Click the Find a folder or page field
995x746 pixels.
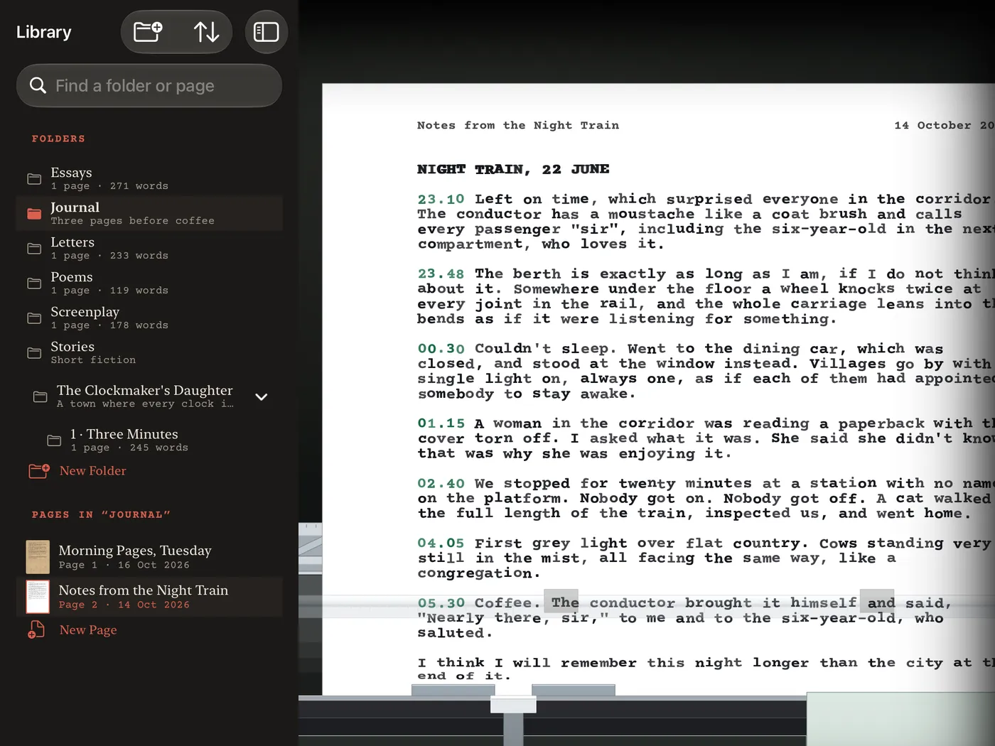(x=149, y=86)
